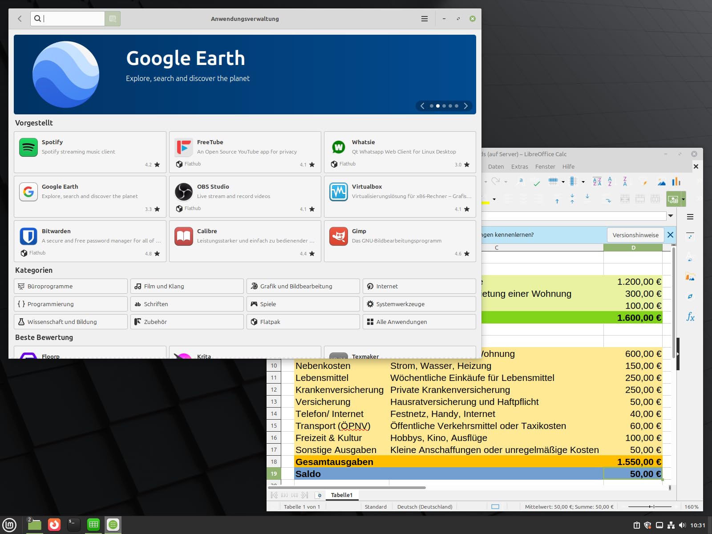Image resolution: width=712 pixels, height=534 pixels.
Task: Select row 18 header in Calc
Action: pos(274,462)
